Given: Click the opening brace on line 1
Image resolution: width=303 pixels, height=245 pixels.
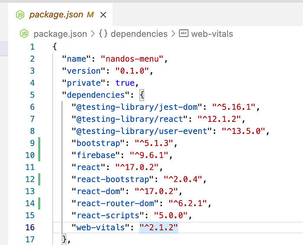Looking at the screenshot, I should (55, 47).
